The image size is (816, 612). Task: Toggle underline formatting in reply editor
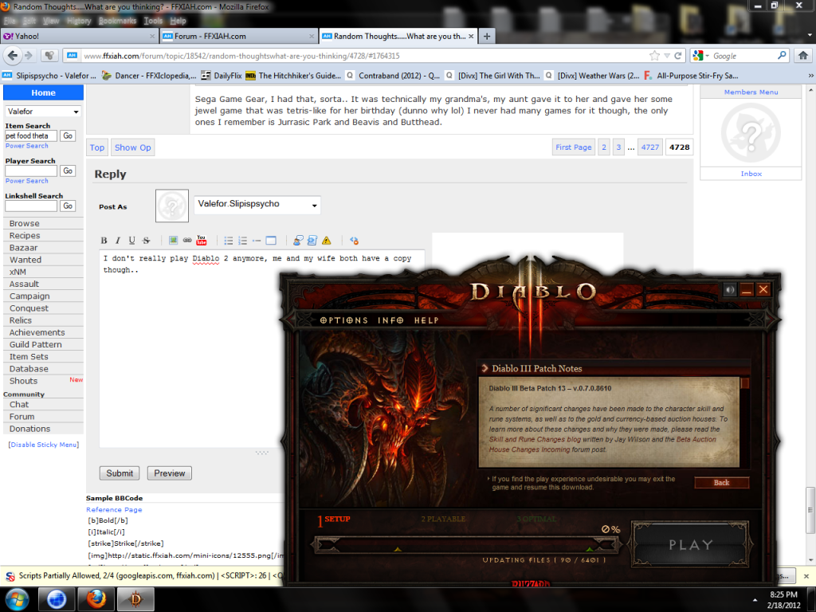(x=132, y=241)
